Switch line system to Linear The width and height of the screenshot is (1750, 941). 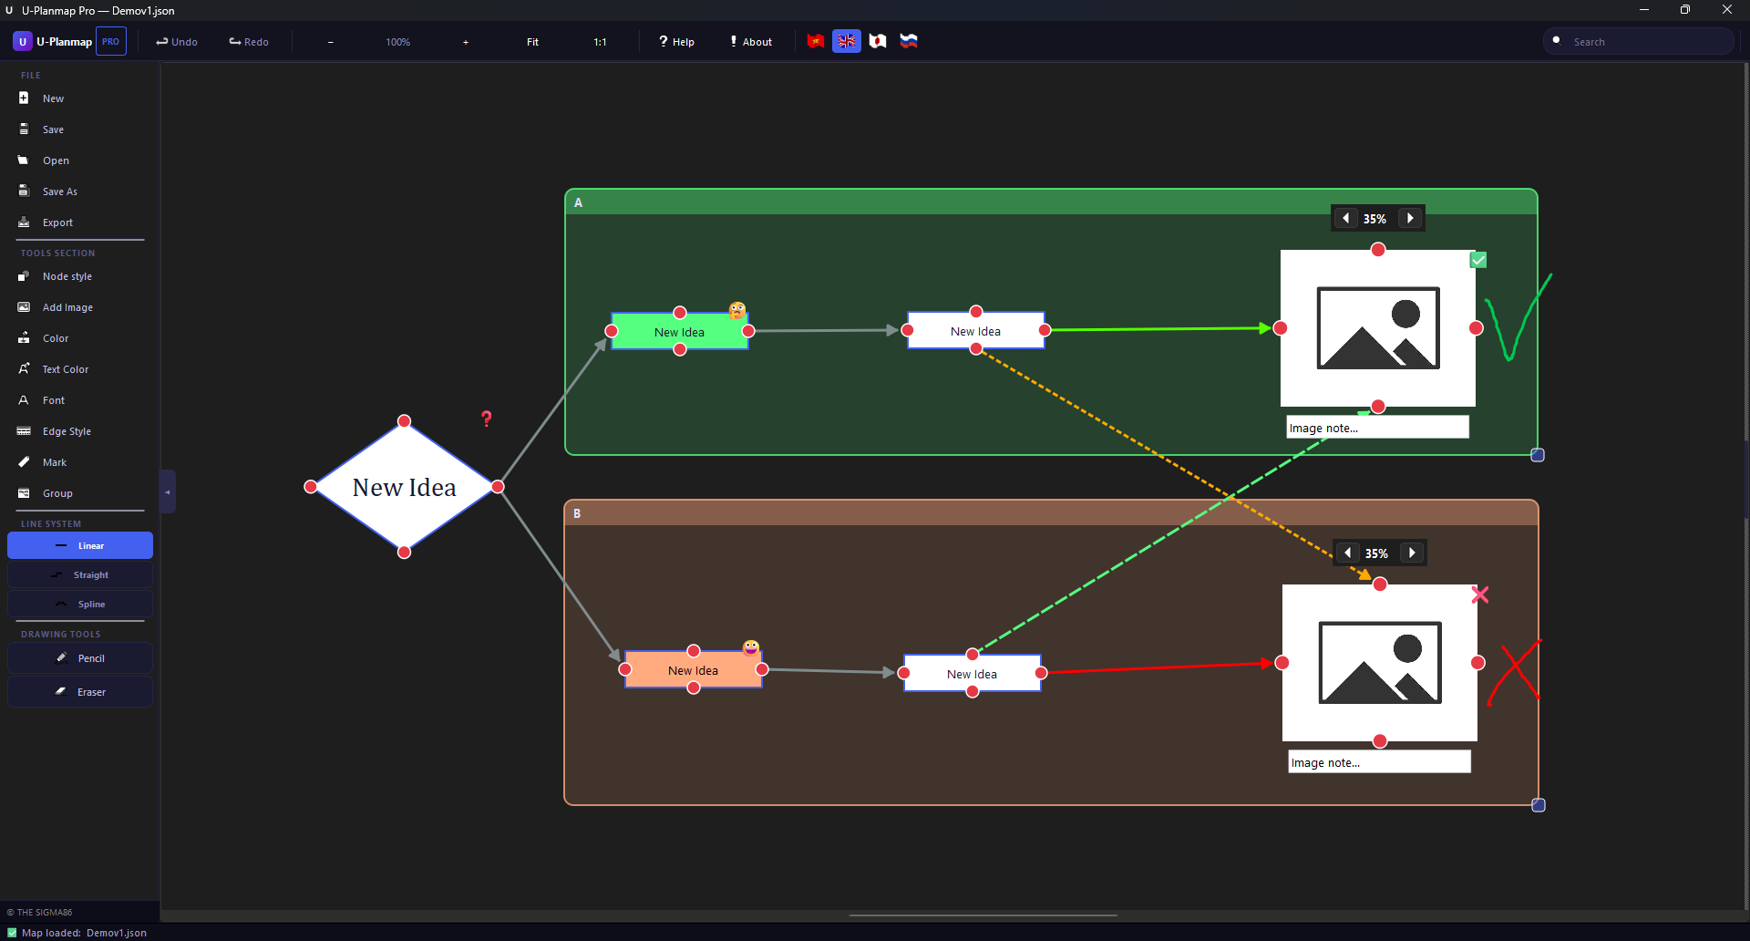click(80, 545)
